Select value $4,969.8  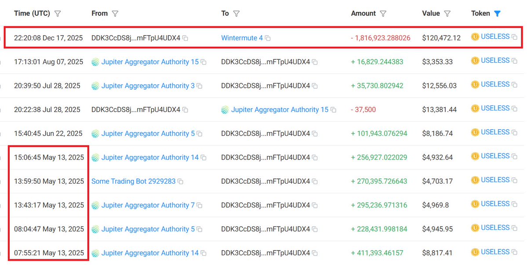435,205
